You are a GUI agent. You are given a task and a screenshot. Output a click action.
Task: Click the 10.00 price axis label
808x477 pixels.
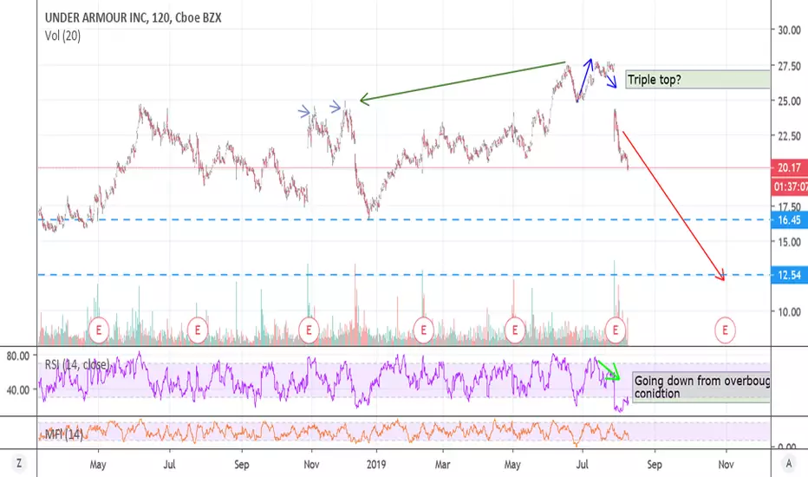[x=789, y=312]
